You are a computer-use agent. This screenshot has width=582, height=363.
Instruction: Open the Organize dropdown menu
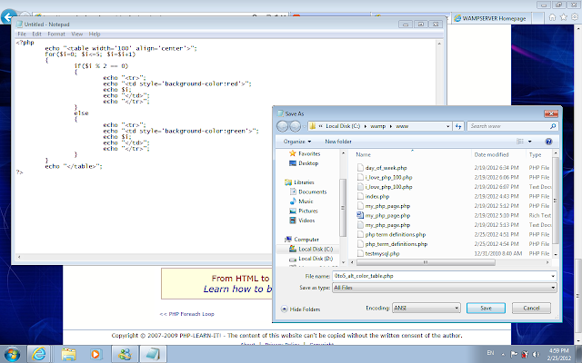(297, 142)
